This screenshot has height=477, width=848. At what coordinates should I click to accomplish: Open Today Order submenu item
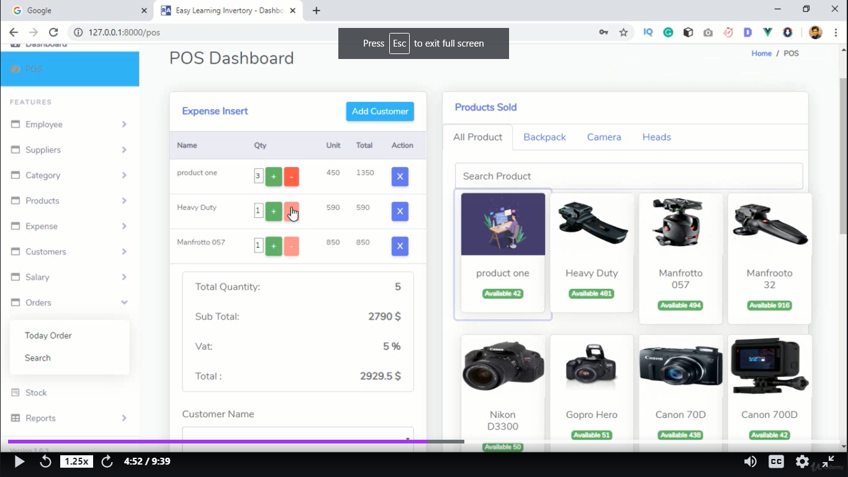[x=48, y=335]
